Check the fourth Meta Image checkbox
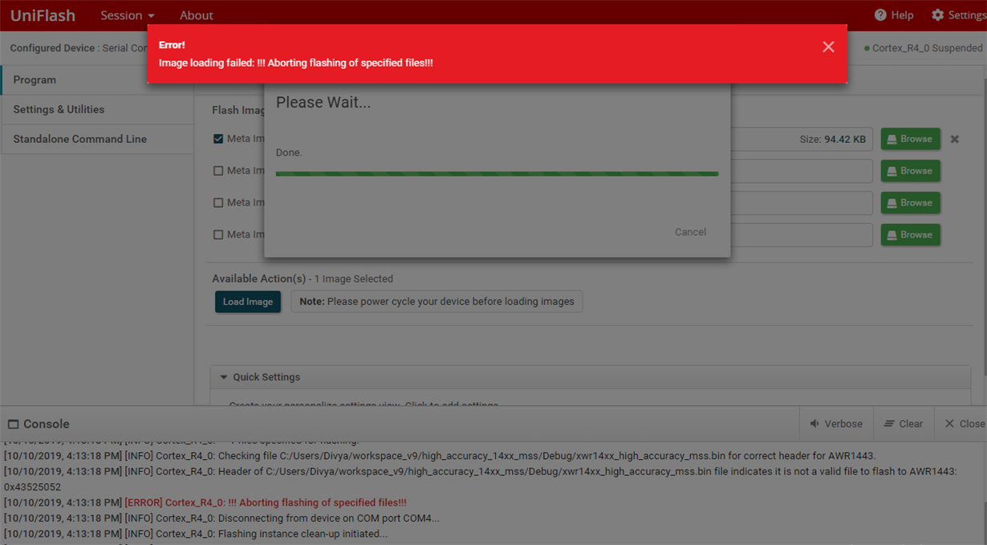The height and width of the screenshot is (545, 987). [x=218, y=235]
